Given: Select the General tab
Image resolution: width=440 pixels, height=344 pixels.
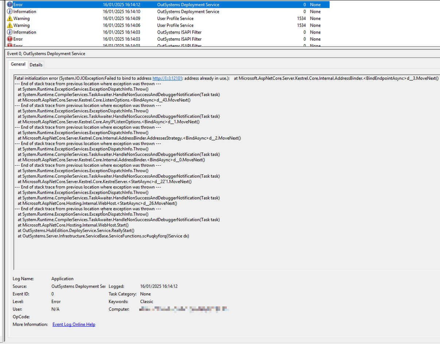Looking at the screenshot, I should point(18,64).
